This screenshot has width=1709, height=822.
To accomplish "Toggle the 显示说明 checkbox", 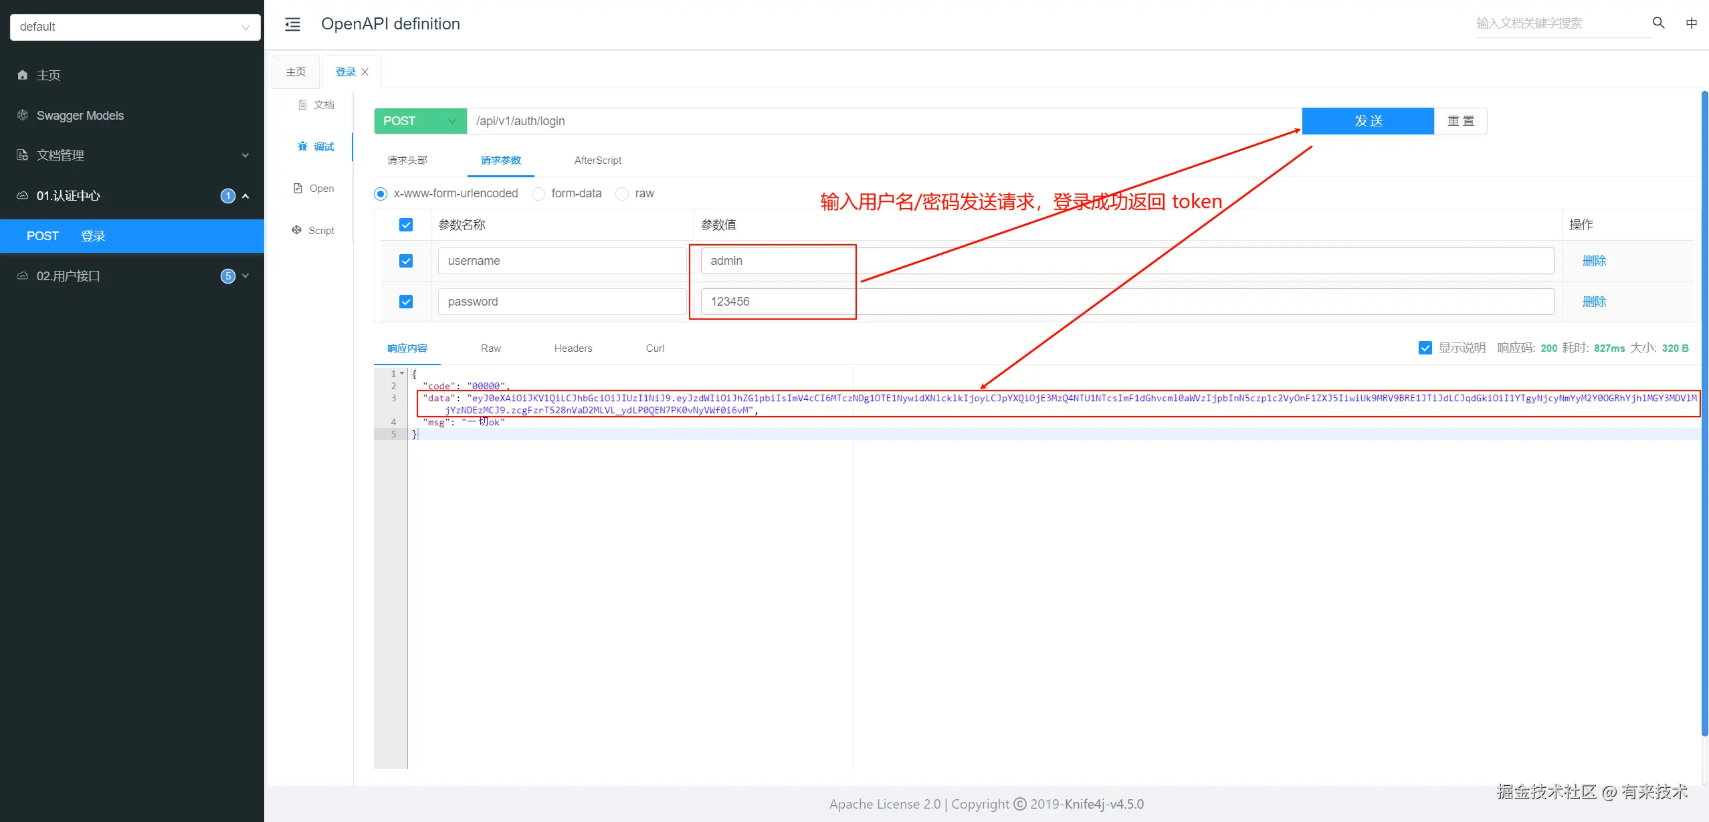I will (1425, 348).
